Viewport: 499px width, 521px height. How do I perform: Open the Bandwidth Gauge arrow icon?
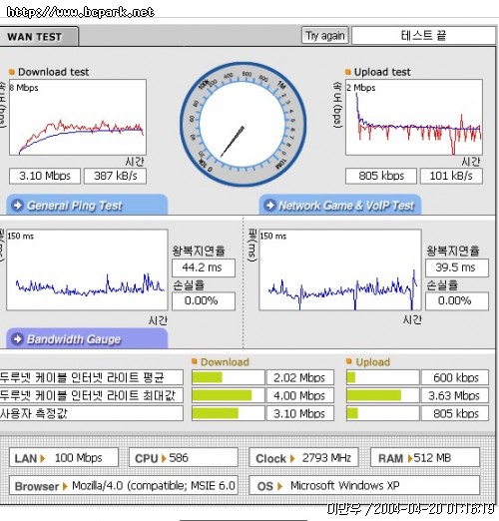tap(17, 339)
